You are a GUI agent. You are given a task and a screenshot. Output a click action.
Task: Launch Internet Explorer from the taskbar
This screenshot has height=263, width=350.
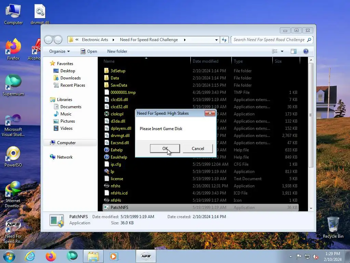(x=30, y=256)
